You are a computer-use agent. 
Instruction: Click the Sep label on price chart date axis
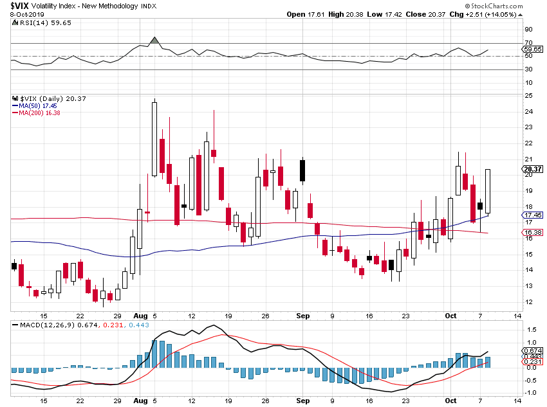pyautogui.click(x=302, y=316)
